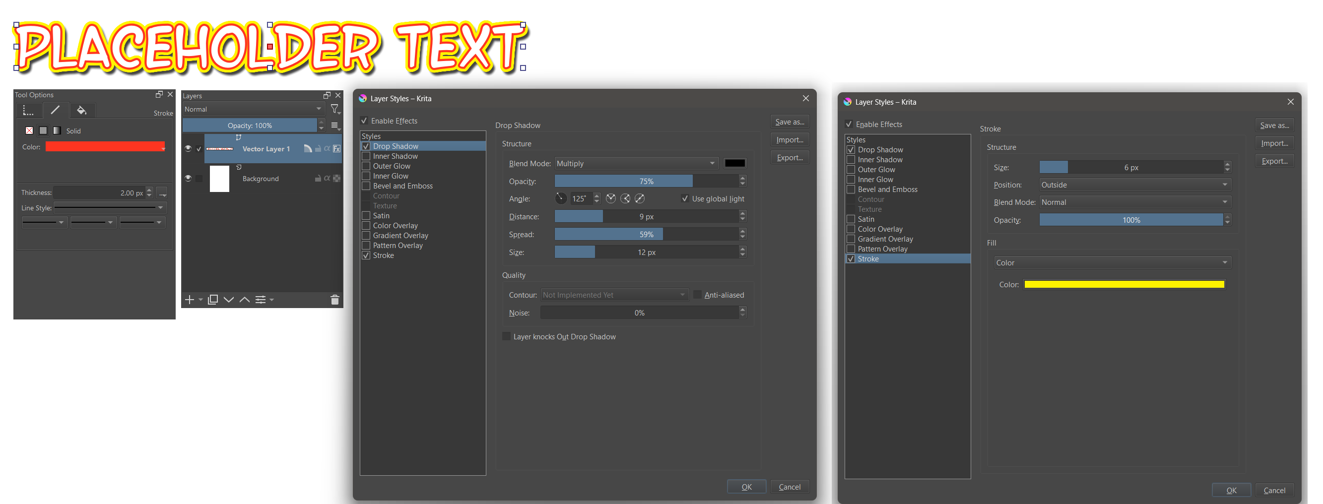
Task: Move the layer up with the up chevron
Action: coord(245,300)
